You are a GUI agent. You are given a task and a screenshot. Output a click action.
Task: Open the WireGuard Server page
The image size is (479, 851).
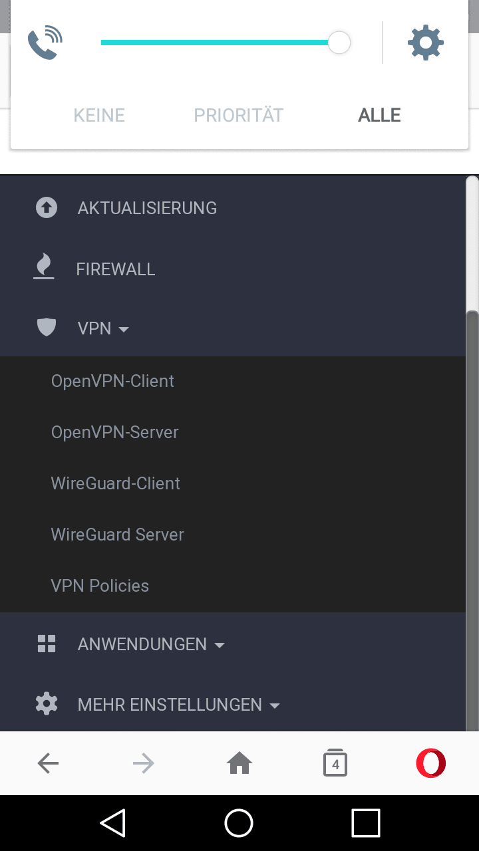[117, 535]
